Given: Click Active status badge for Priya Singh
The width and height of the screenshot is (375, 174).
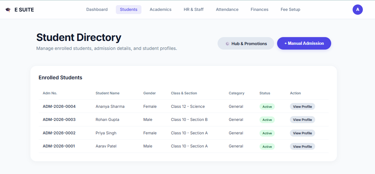Looking at the screenshot, I should 267,133.
